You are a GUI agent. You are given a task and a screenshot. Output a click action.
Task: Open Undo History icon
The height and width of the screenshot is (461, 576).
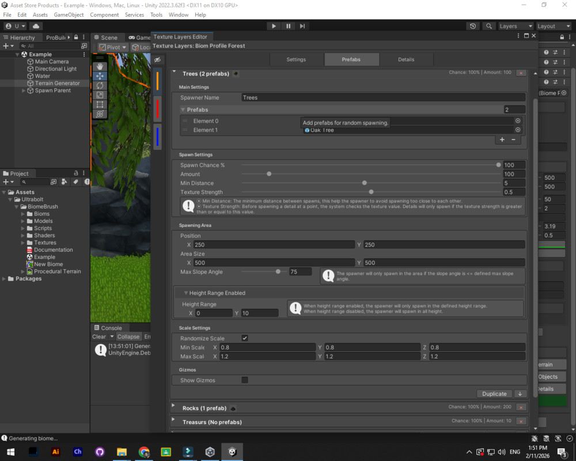tap(473, 26)
